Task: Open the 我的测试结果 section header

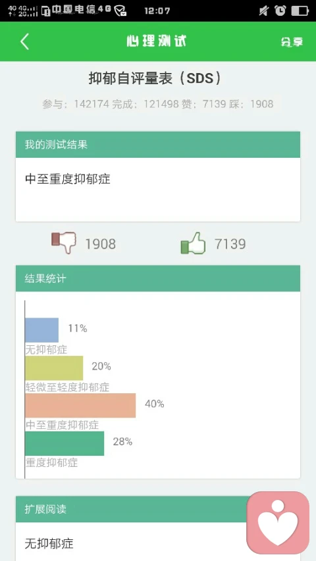Action: tap(158, 145)
